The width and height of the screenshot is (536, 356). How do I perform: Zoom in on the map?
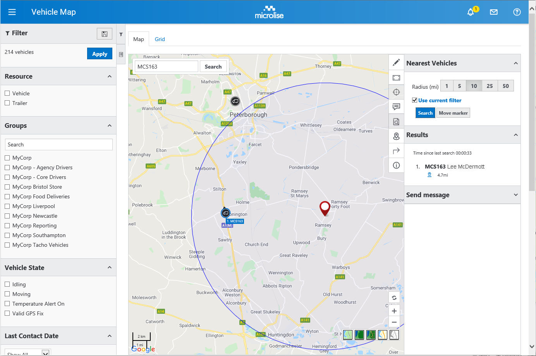coord(394,311)
